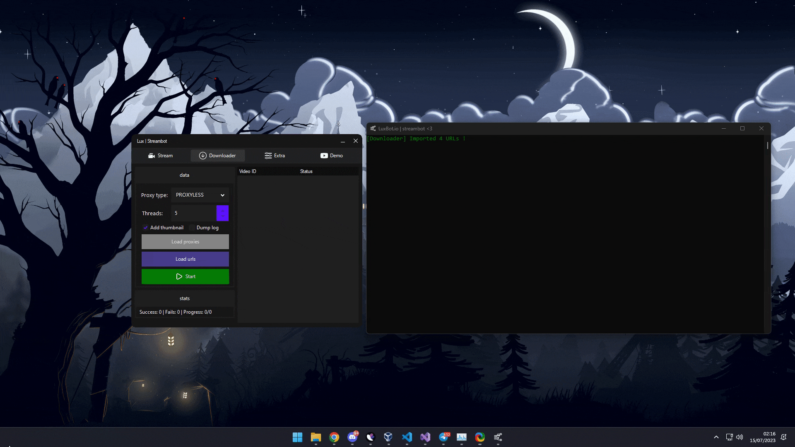The image size is (795, 447).
Task: Click the purple Threads stepper control
Action: 222,213
